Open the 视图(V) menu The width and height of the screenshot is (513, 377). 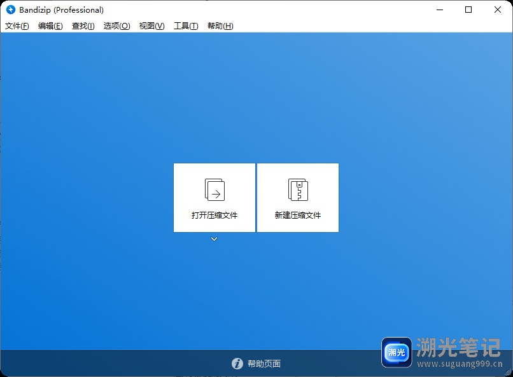tap(152, 26)
